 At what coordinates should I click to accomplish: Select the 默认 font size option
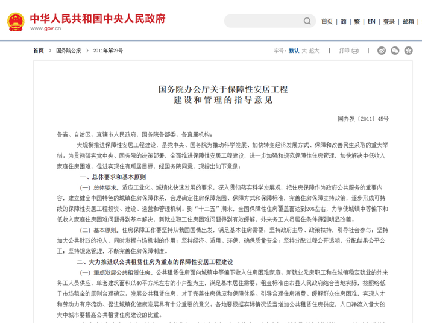pos(294,51)
